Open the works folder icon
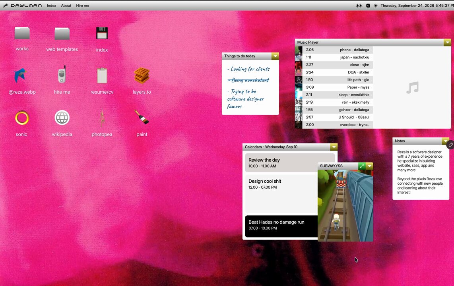Screen dimensions: 454x286 [22, 33]
